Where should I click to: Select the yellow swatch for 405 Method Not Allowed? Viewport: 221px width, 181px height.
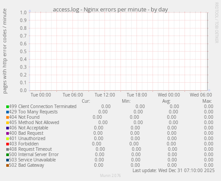point(8,123)
